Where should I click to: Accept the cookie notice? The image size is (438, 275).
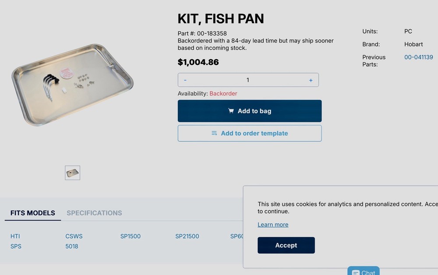(286, 245)
